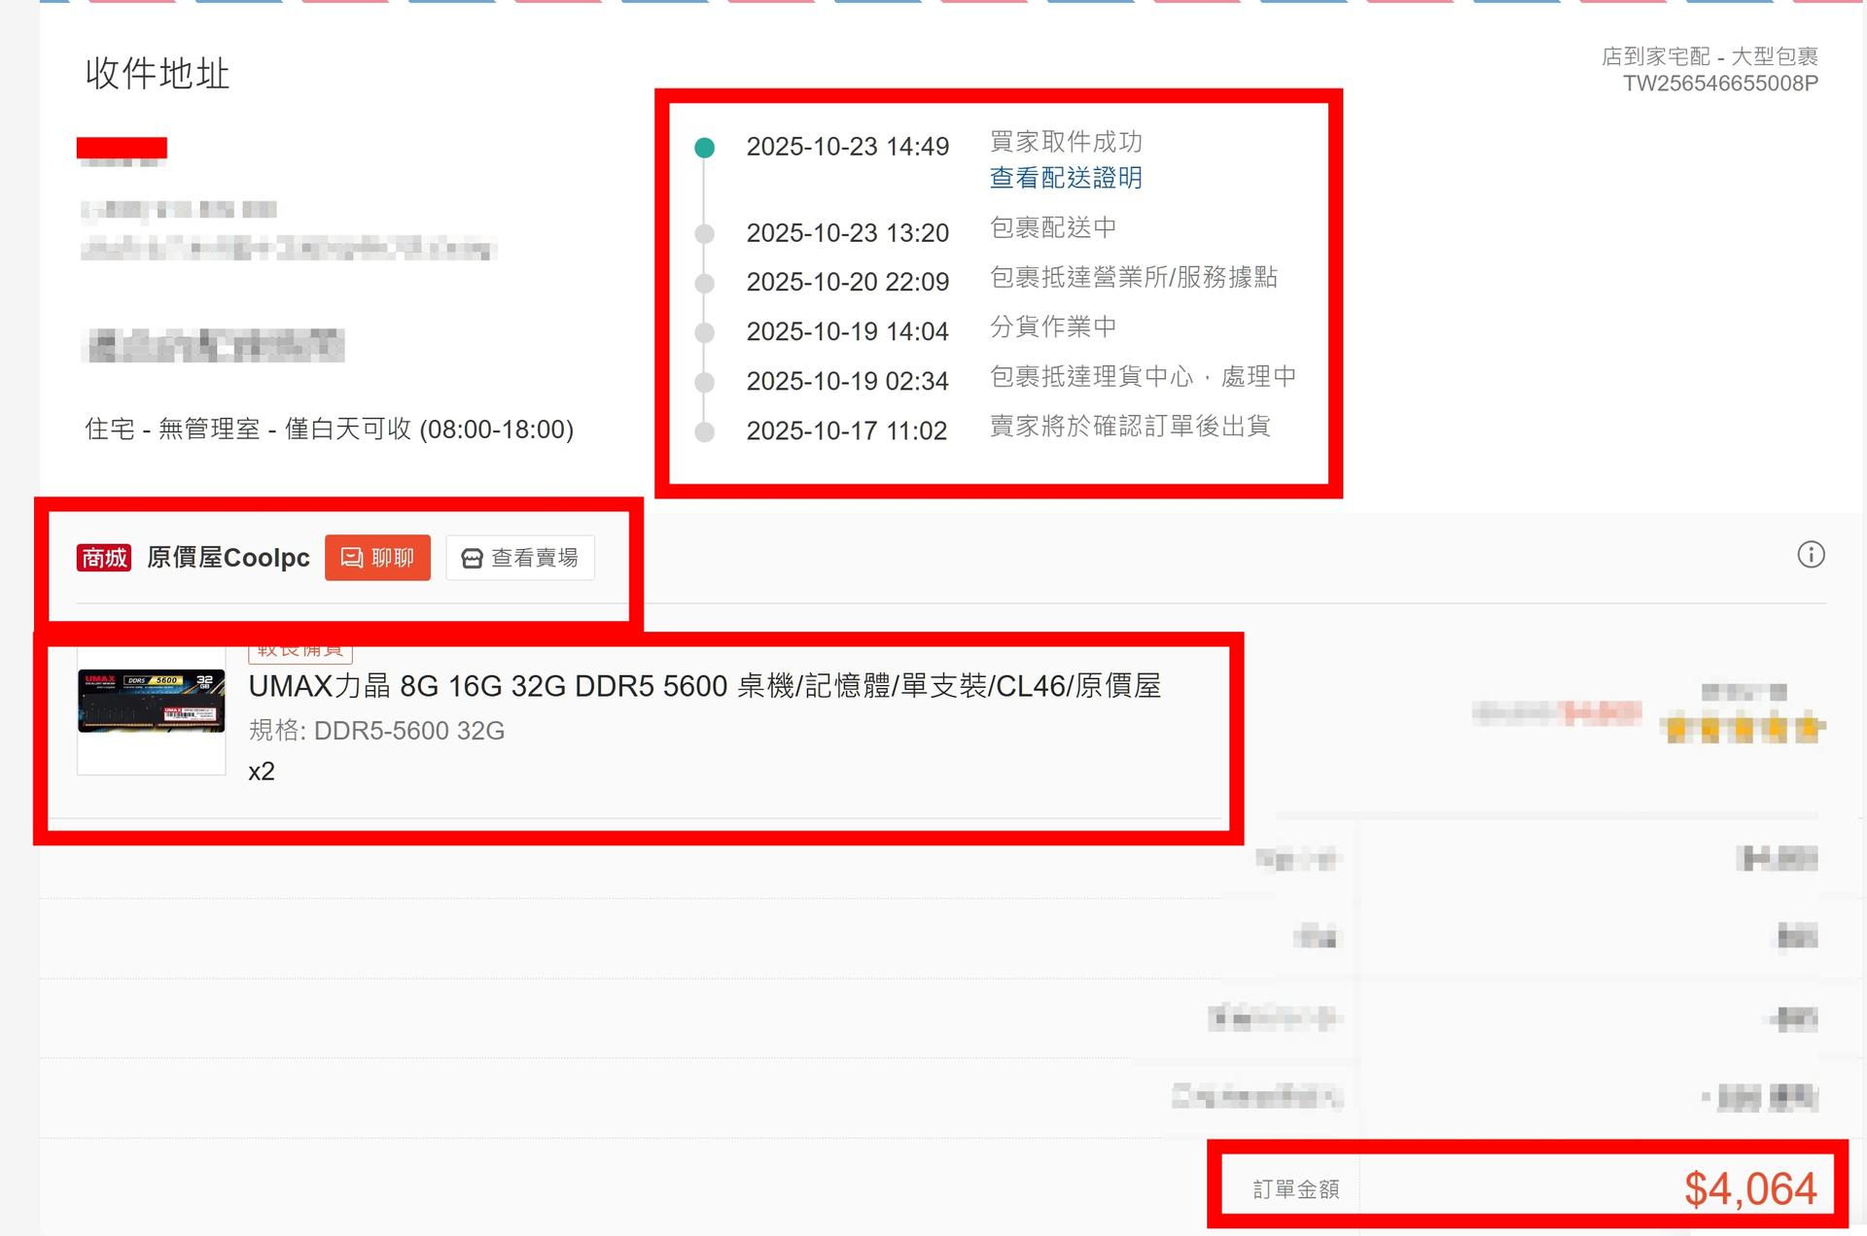Click the 規格: DDR5-5600 32G variation text

[x=376, y=731]
